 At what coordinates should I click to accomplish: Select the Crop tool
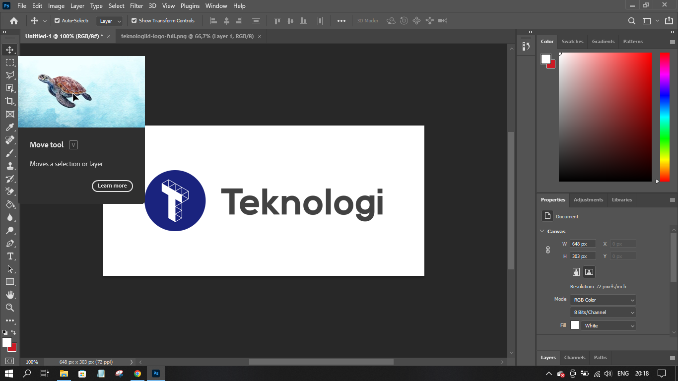point(9,101)
